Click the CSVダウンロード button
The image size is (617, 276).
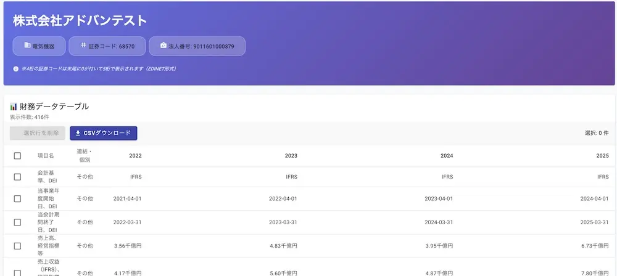pyautogui.click(x=104, y=133)
